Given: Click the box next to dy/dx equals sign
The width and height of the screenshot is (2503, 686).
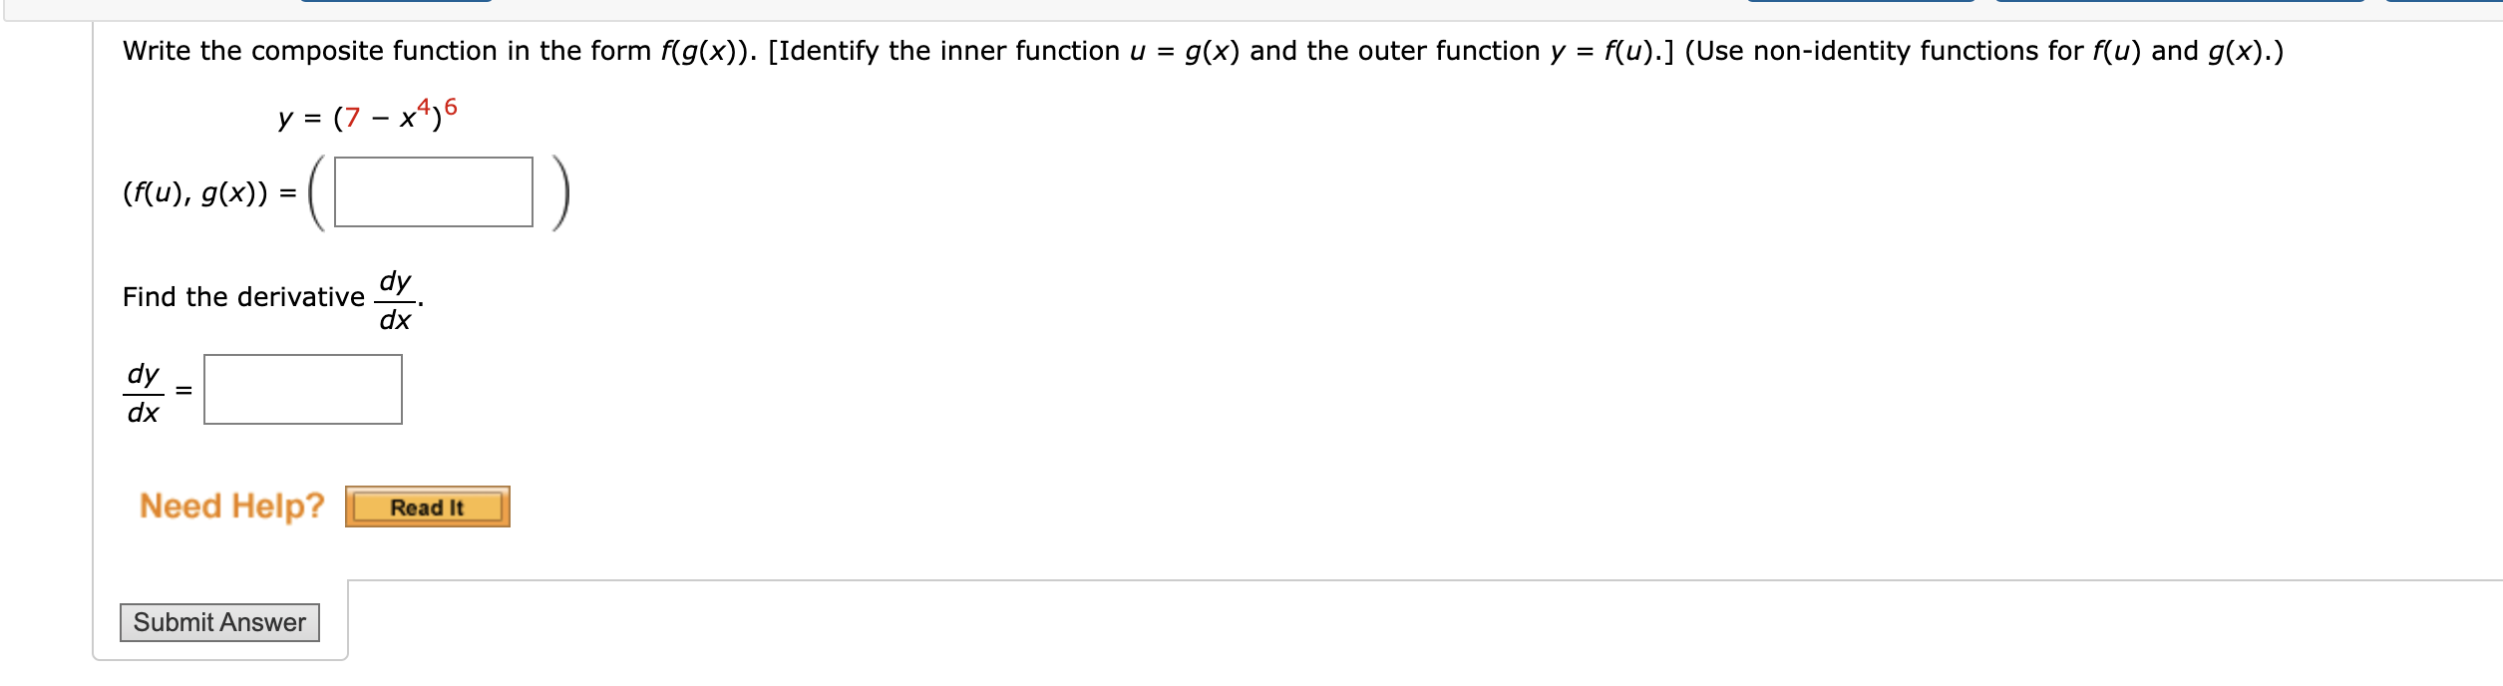Looking at the screenshot, I should tap(301, 389).
